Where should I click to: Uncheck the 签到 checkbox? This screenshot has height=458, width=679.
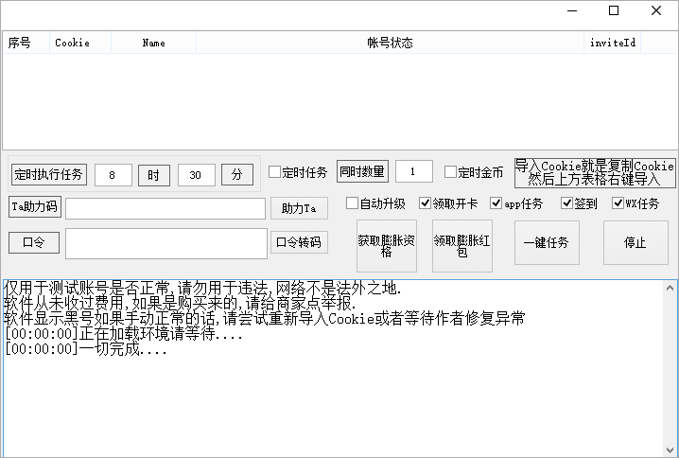click(x=566, y=203)
